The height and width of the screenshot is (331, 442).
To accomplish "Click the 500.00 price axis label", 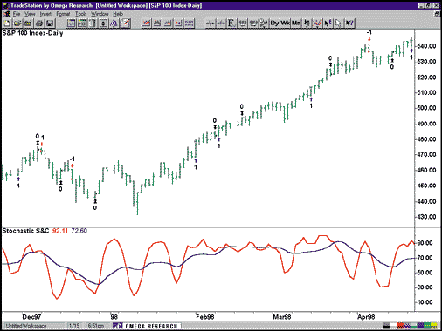I will coord(426,108).
